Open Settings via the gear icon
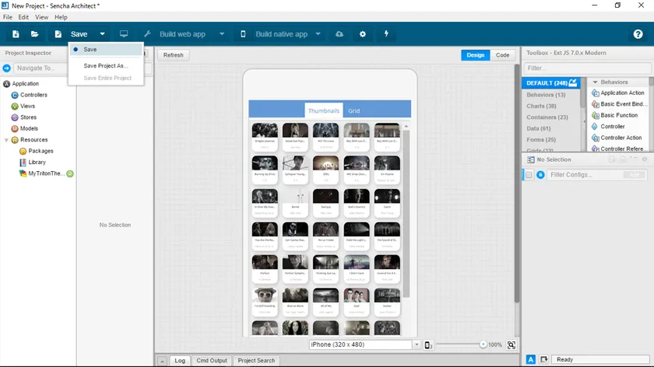The height and width of the screenshot is (367, 654). [x=362, y=34]
